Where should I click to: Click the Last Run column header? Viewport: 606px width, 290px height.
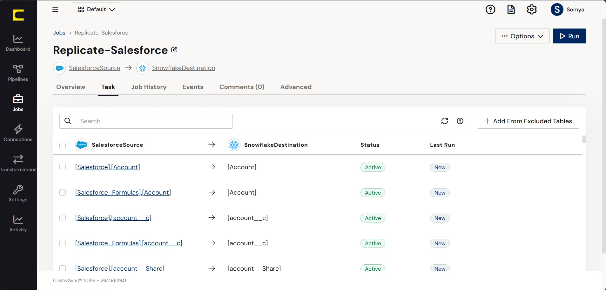(442, 145)
